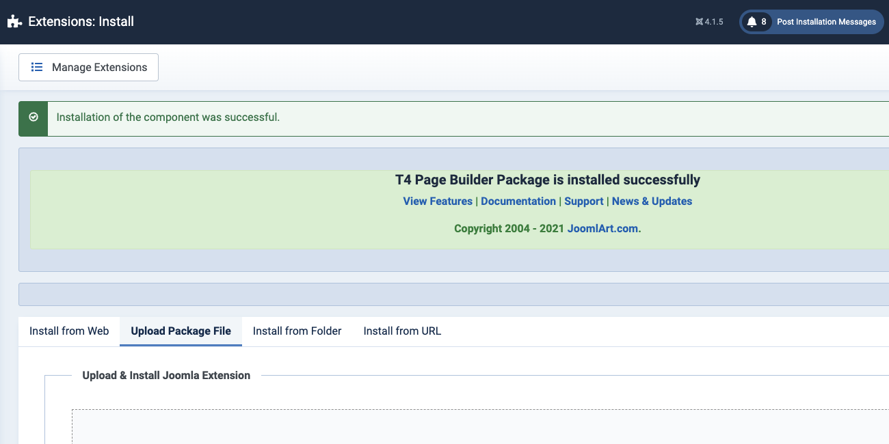Visit the Support link
The height and width of the screenshot is (444, 889).
(584, 202)
